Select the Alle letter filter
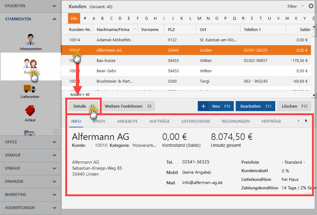Viewport: 317px width, 215px height. point(74,18)
